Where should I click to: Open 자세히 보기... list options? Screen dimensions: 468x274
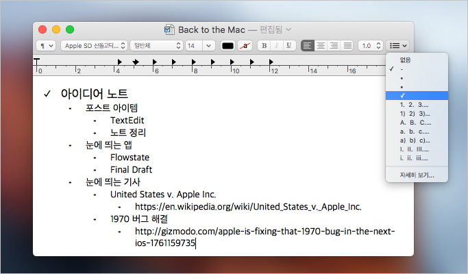pyautogui.click(x=417, y=175)
